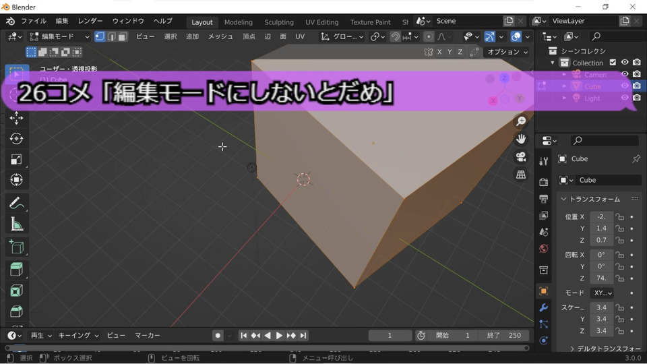
Task: Select the Move tool
Action: [16, 118]
